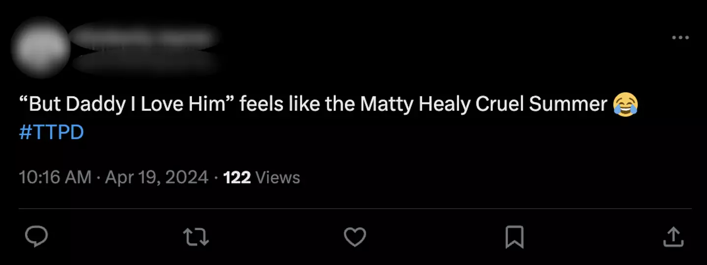Click the divider line above action icons

(354, 209)
